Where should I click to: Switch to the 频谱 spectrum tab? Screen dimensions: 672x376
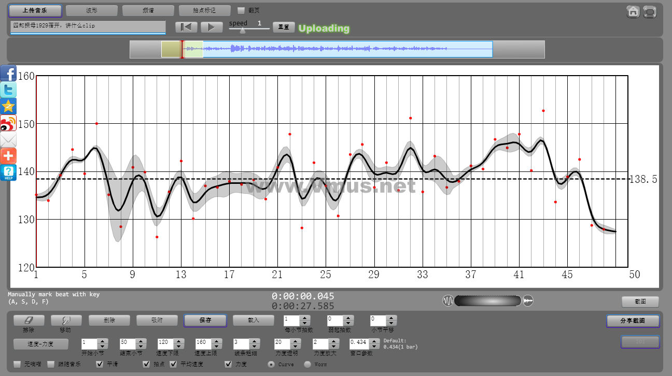click(148, 10)
